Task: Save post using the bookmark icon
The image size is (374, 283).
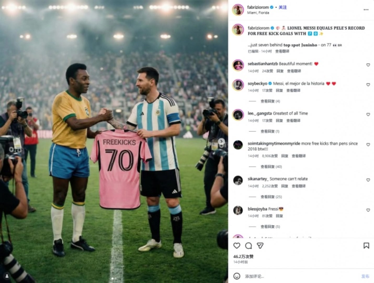Action: pos(366,246)
